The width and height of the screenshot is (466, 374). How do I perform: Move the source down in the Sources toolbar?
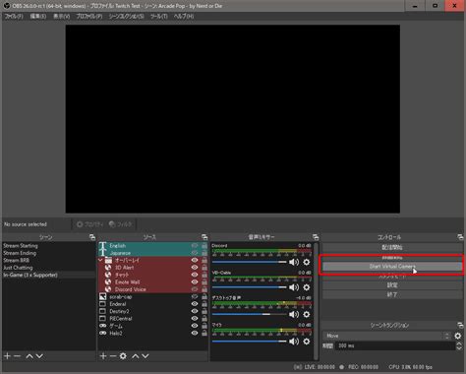pyautogui.click(x=146, y=356)
